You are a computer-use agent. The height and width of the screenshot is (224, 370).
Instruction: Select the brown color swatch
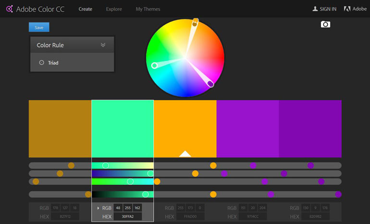60,129
